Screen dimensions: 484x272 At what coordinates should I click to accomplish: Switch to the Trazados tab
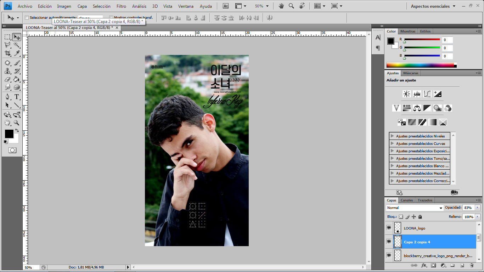click(x=425, y=200)
